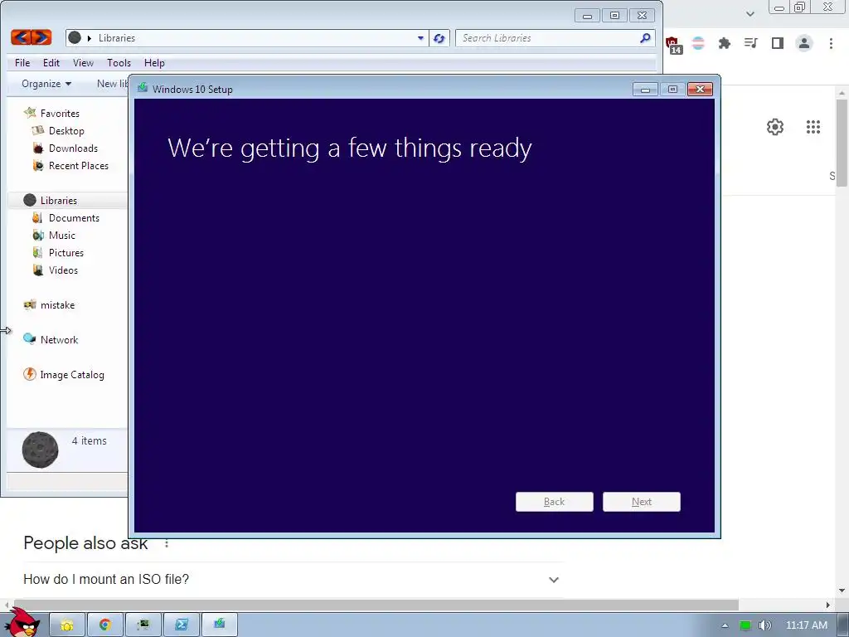Open PowerShell from the taskbar

coord(182,625)
